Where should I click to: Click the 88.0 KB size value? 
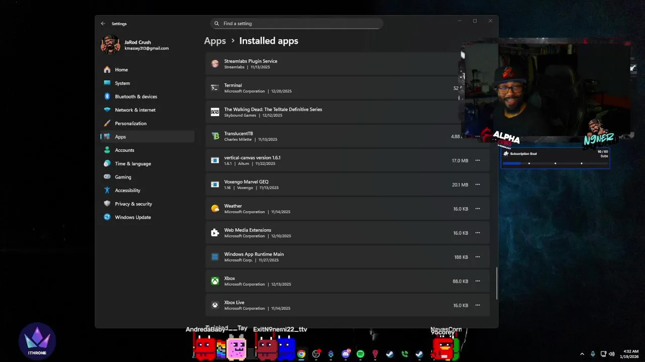460,282
